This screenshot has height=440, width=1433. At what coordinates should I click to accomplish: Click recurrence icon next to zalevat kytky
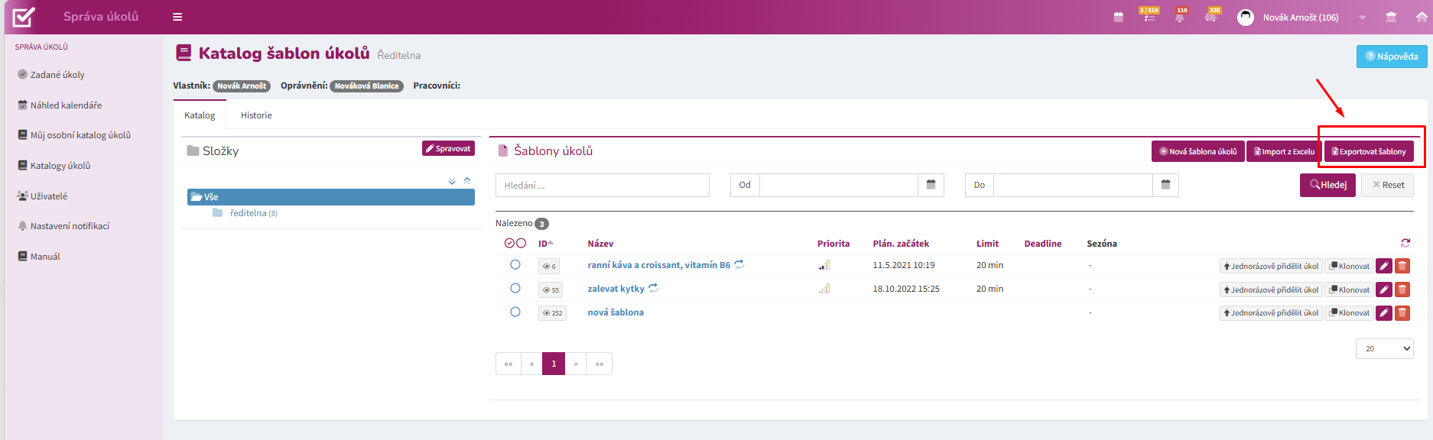[654, 288]
